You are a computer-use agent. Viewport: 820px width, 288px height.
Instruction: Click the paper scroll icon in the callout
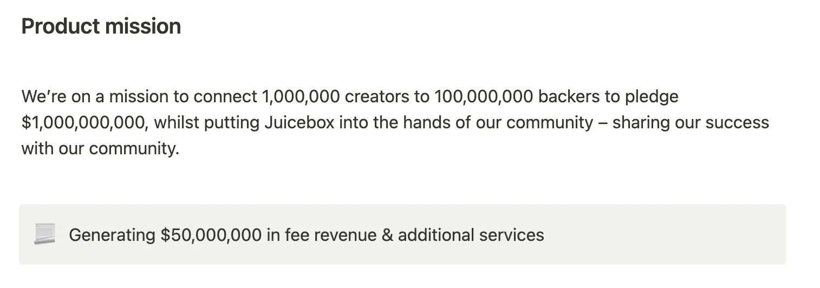pyautogui.click(x=44, y=235)
